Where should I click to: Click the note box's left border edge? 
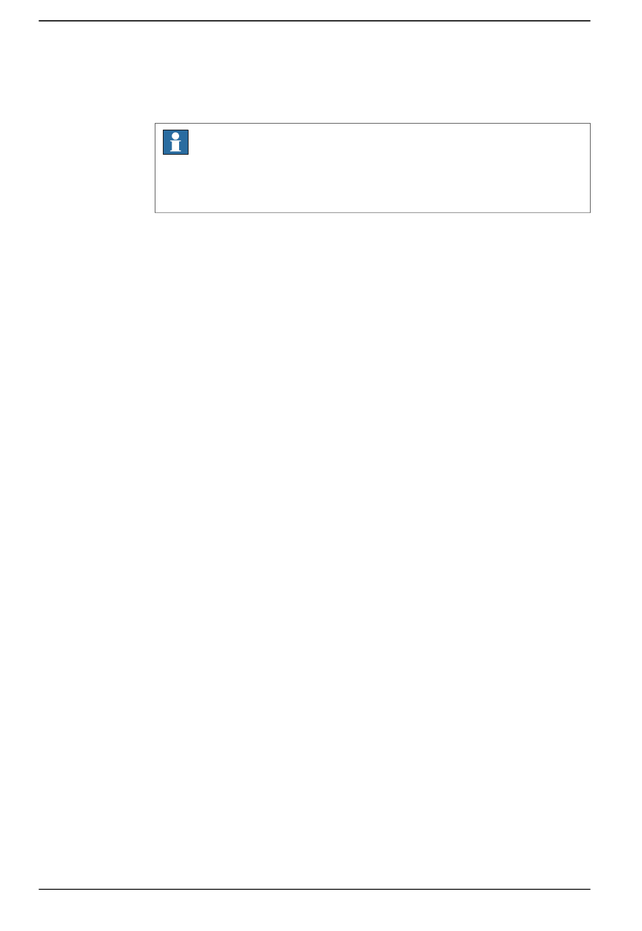pos(155,168)
